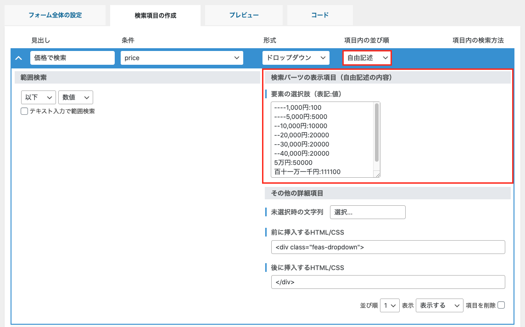
Task: Click the line --10,000円:10000
Action: click(301, 126)
